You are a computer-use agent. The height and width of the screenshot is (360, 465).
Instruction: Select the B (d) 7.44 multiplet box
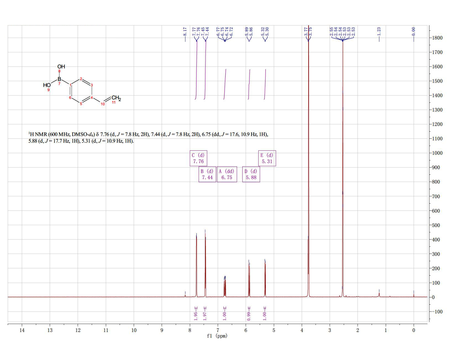click(207, 174)
